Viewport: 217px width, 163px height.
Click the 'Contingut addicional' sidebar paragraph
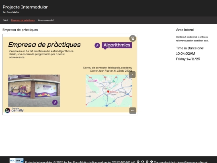(192, 39)
